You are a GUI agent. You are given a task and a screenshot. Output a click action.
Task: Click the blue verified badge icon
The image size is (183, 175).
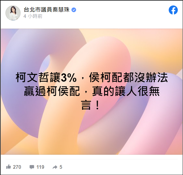(74, 10)
